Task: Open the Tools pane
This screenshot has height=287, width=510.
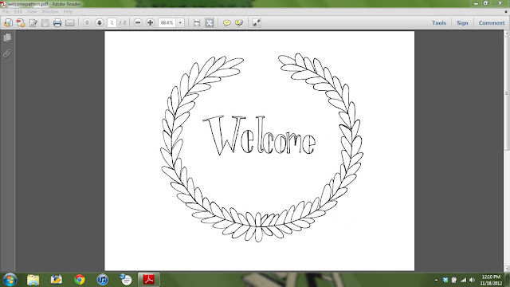Action: [x=439, y=23]
